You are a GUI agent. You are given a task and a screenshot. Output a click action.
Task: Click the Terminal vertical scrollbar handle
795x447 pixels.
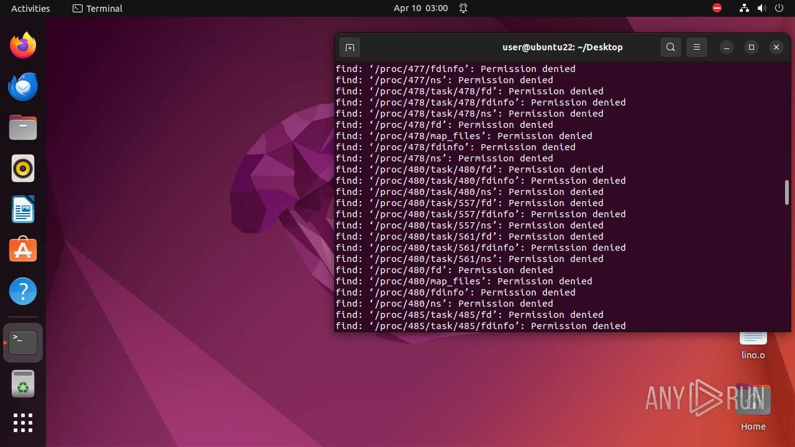[x=786, y=192]
